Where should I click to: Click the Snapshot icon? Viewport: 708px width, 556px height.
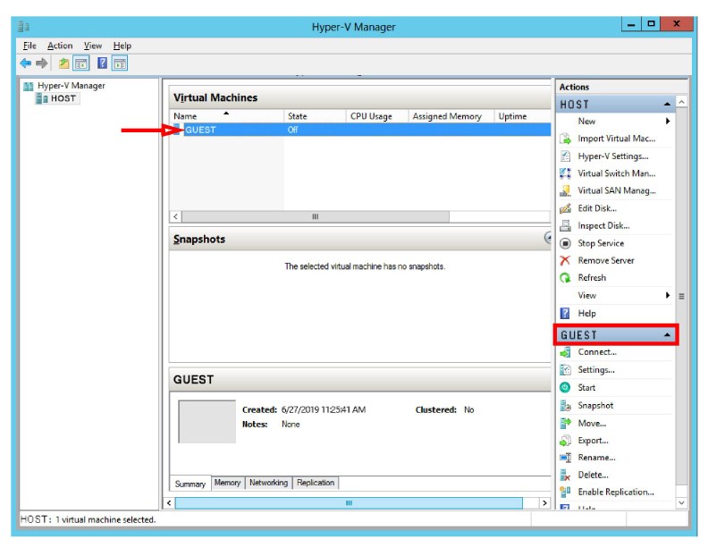click(565, 406)
